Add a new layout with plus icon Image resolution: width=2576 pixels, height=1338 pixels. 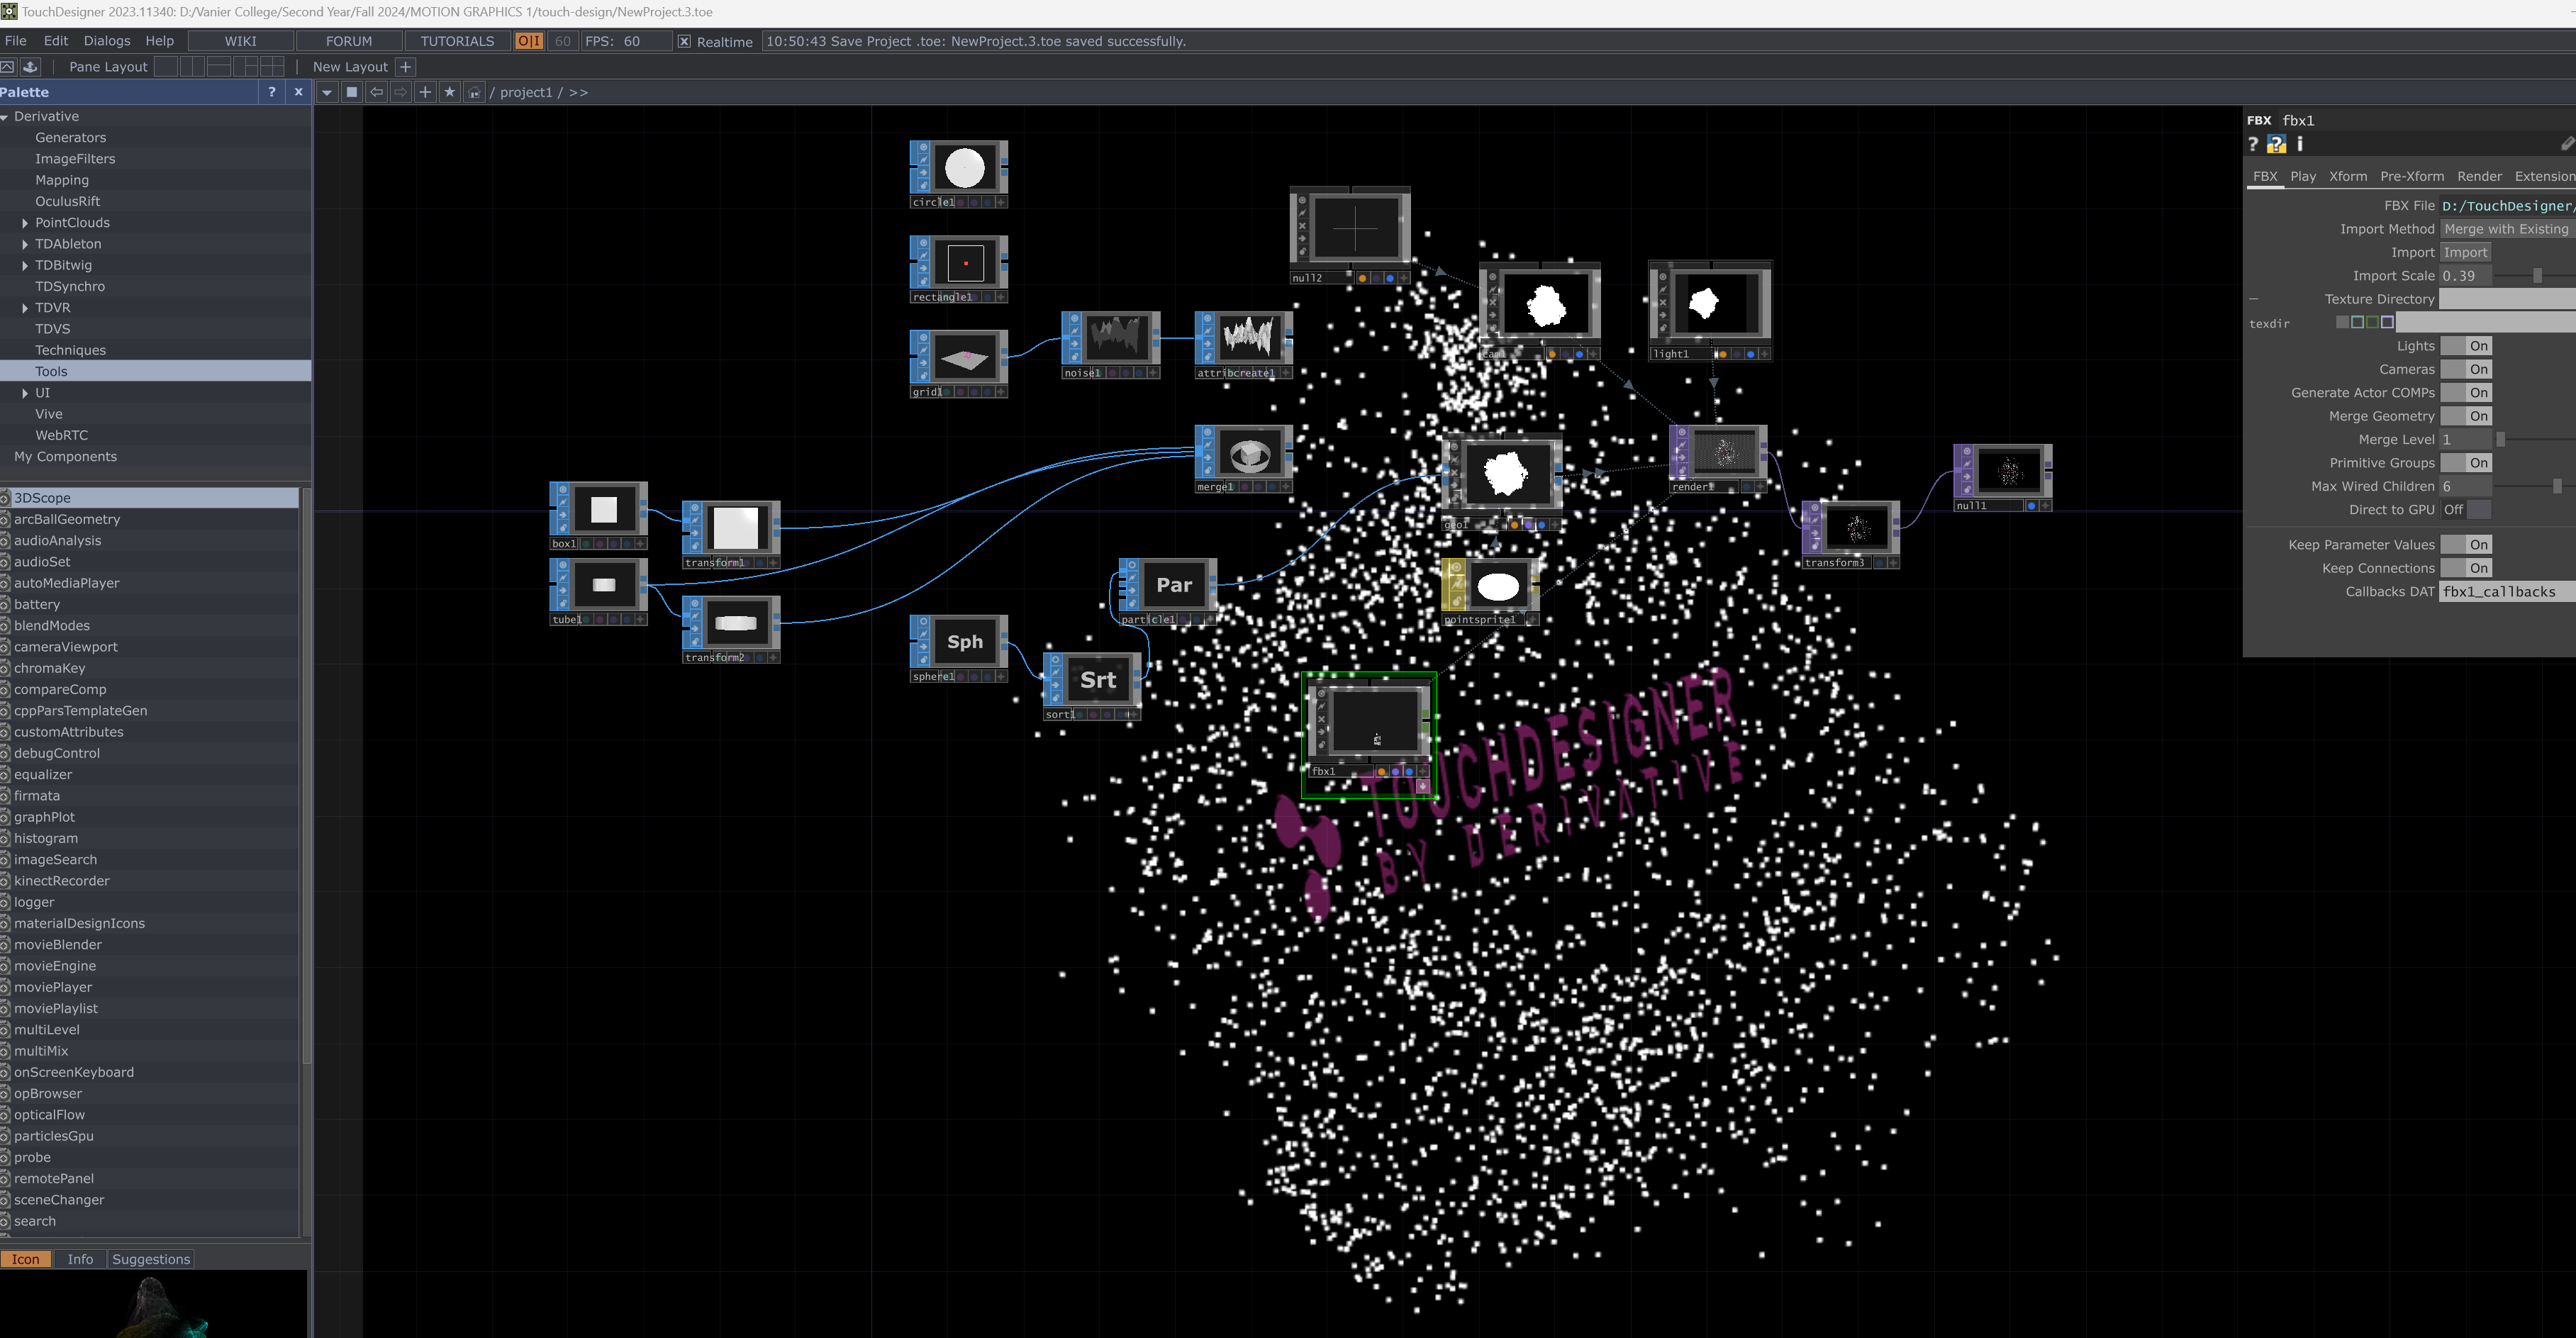click(x=405, y=67)
